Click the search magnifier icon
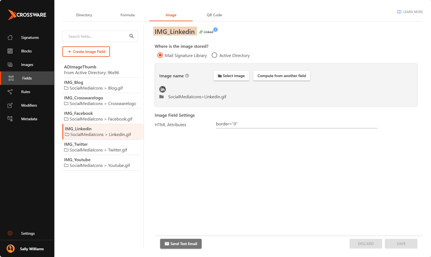 131,36
